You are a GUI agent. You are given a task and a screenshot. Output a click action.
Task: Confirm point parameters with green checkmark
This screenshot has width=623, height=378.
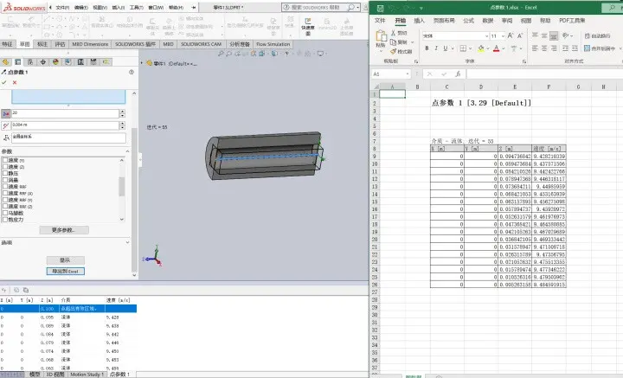(x=4, y=82)
